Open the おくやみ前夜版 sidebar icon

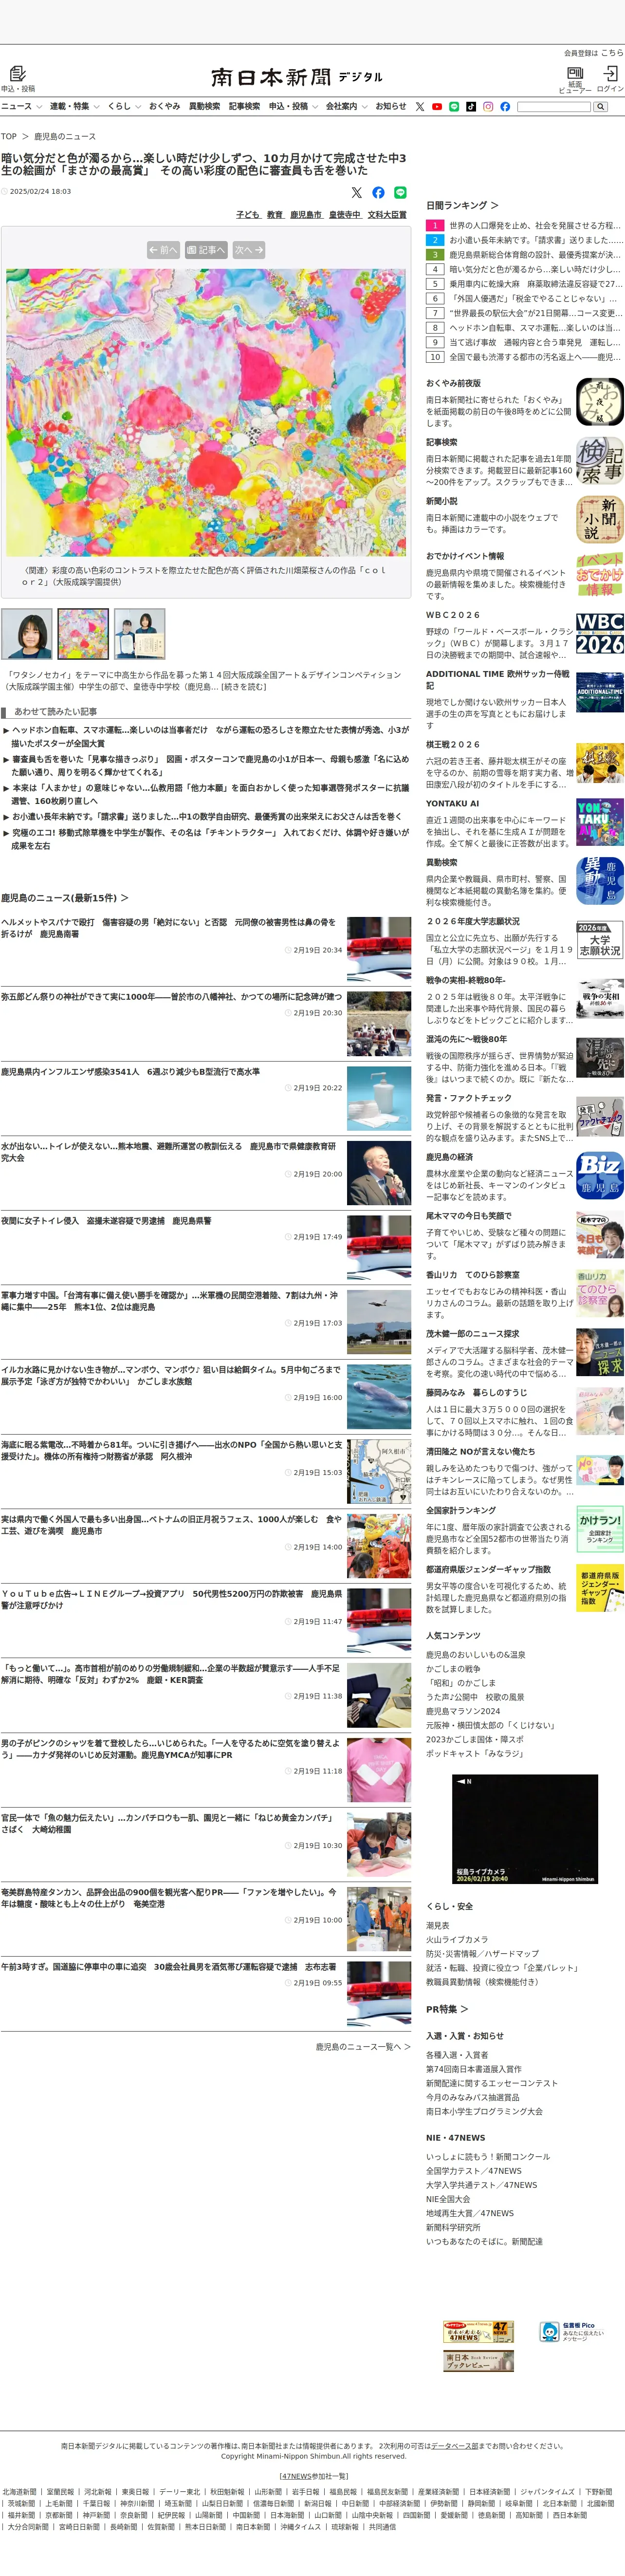coord(600,402)
